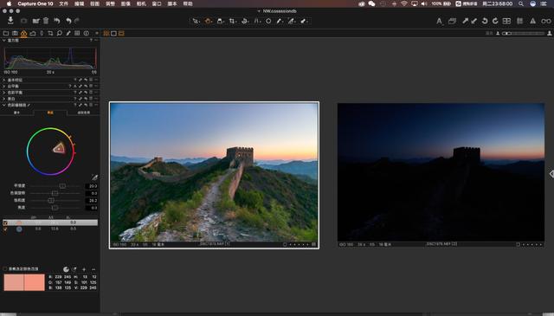Switch viewer to primary view mode

[113, 33]
